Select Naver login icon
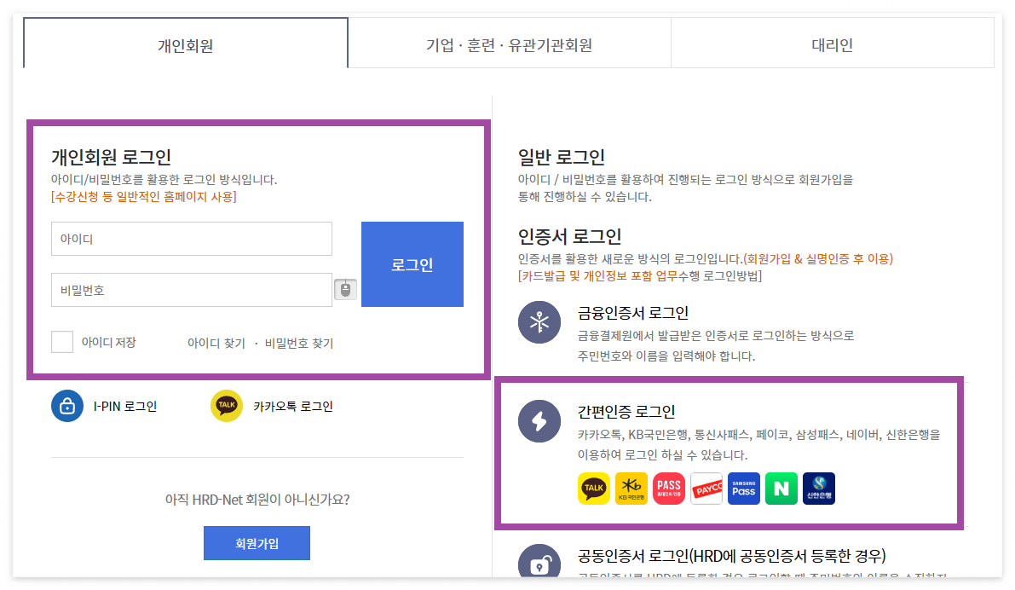 click(781, 489)
